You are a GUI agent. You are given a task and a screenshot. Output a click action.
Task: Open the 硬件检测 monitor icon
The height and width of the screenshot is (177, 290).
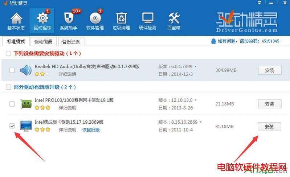(148, 18)
